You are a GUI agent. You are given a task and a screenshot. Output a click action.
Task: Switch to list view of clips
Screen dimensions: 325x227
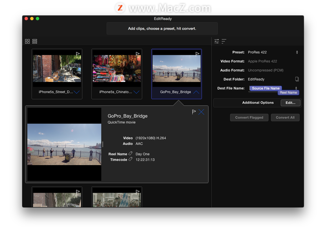[35, 41]
